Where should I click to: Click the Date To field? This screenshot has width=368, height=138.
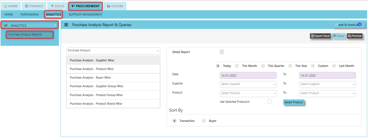pyautogui.click(x=327, y=76)
